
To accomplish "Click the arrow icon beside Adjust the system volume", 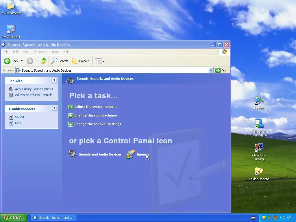I will [71, 107].
